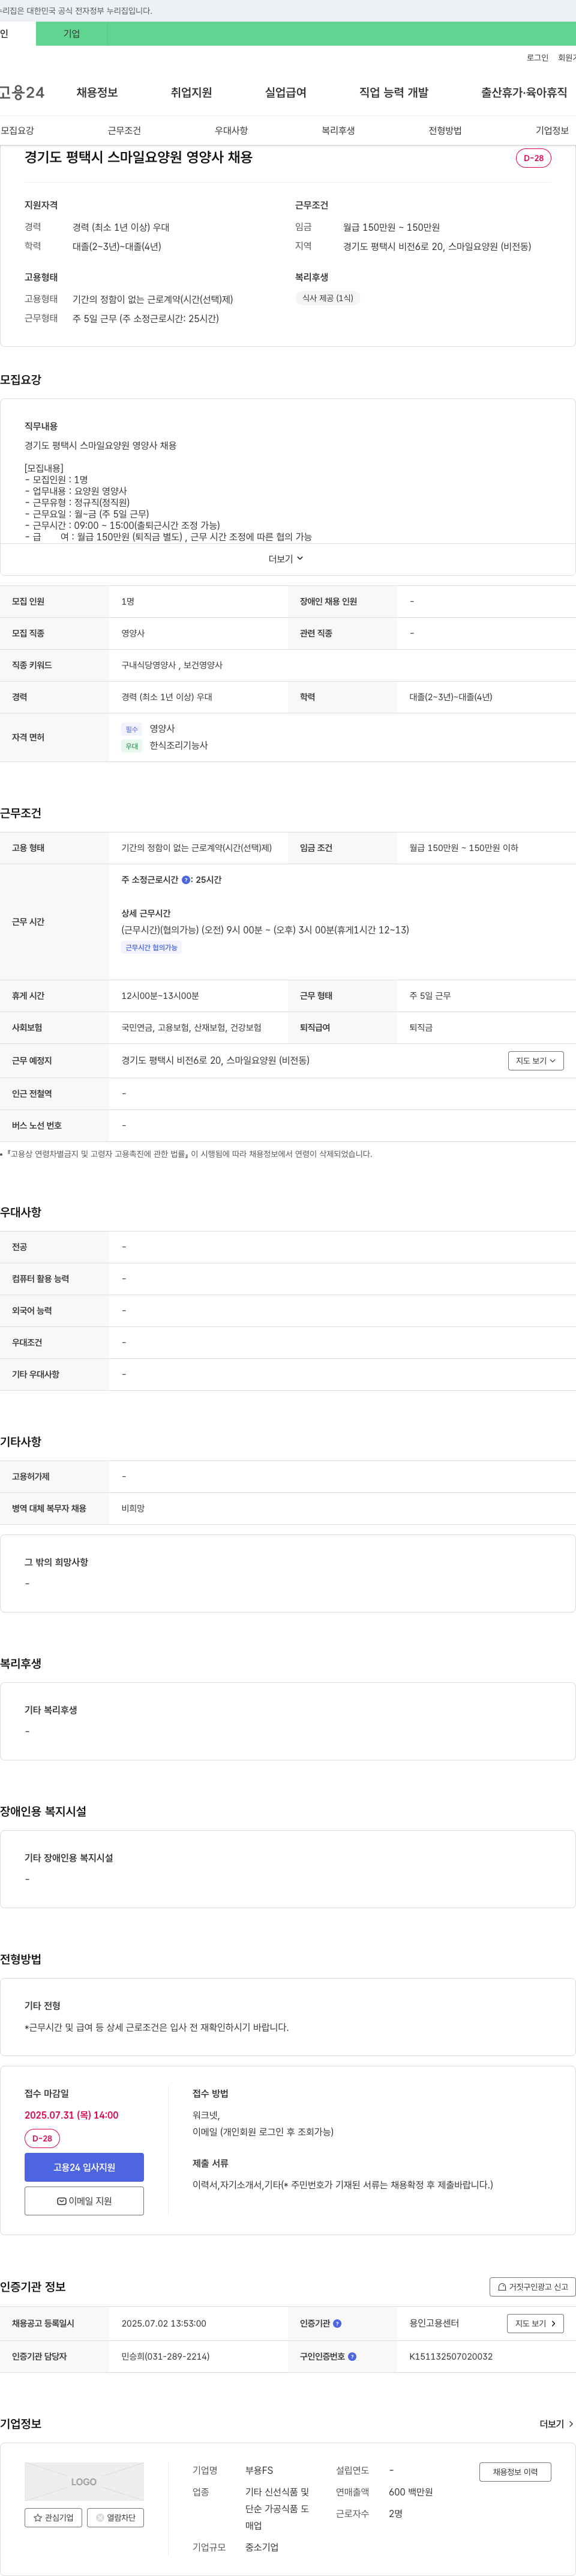This screenshot has height=2576, width=576.
Task: Click the 우대 badge next to 한식조리기능사
Action: (132, 746)
